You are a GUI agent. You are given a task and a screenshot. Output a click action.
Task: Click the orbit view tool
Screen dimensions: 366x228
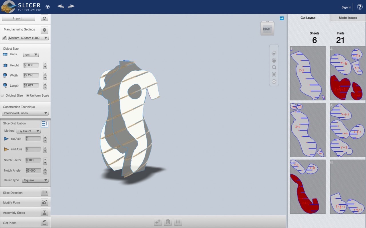274,53
